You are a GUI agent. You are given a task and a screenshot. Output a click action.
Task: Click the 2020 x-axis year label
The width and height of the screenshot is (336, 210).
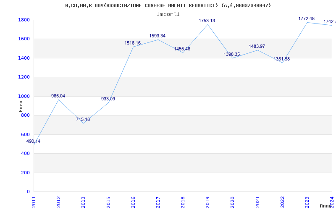233,202
